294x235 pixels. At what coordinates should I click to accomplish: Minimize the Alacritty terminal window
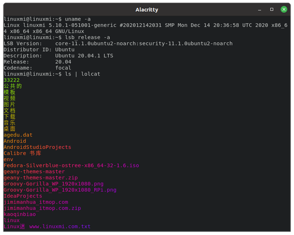pos(260,9)
